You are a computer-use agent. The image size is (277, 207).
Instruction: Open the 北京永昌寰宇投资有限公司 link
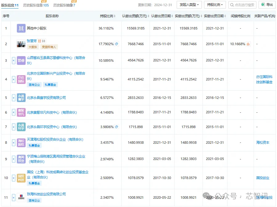(x=46, y=98)
